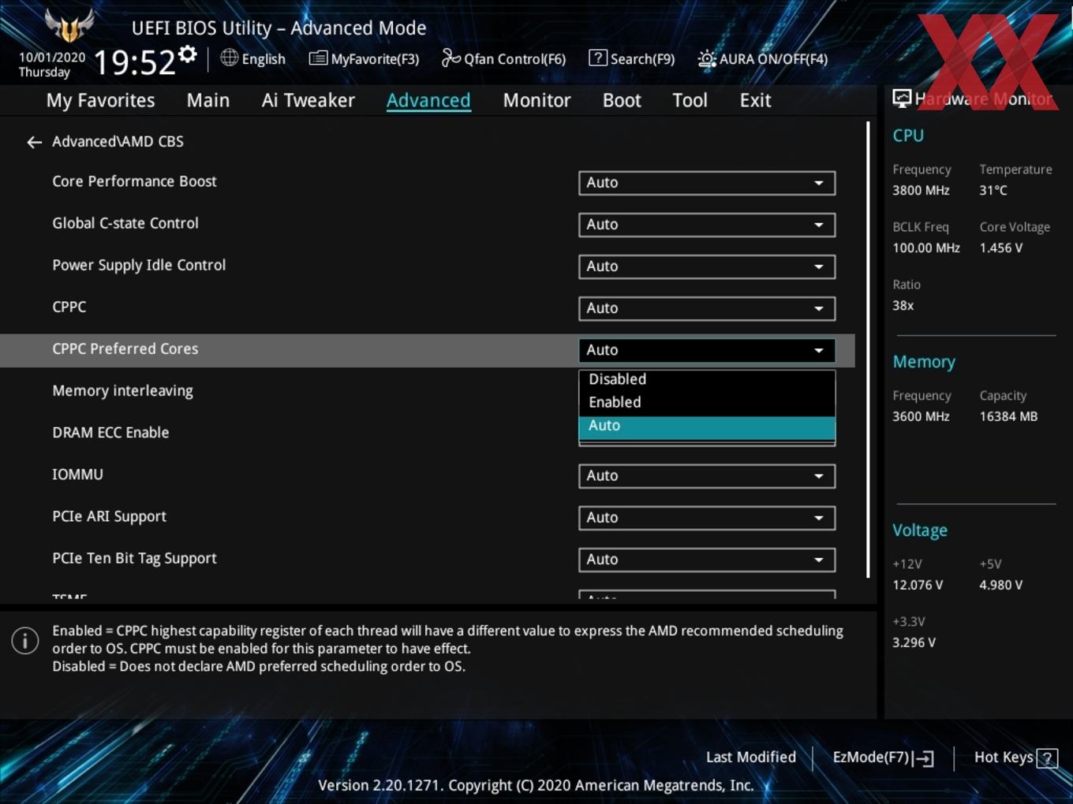Select the Power Supply Idle Control label
The height and width of the screenshot is (804, 1073).
pos(139,266)
